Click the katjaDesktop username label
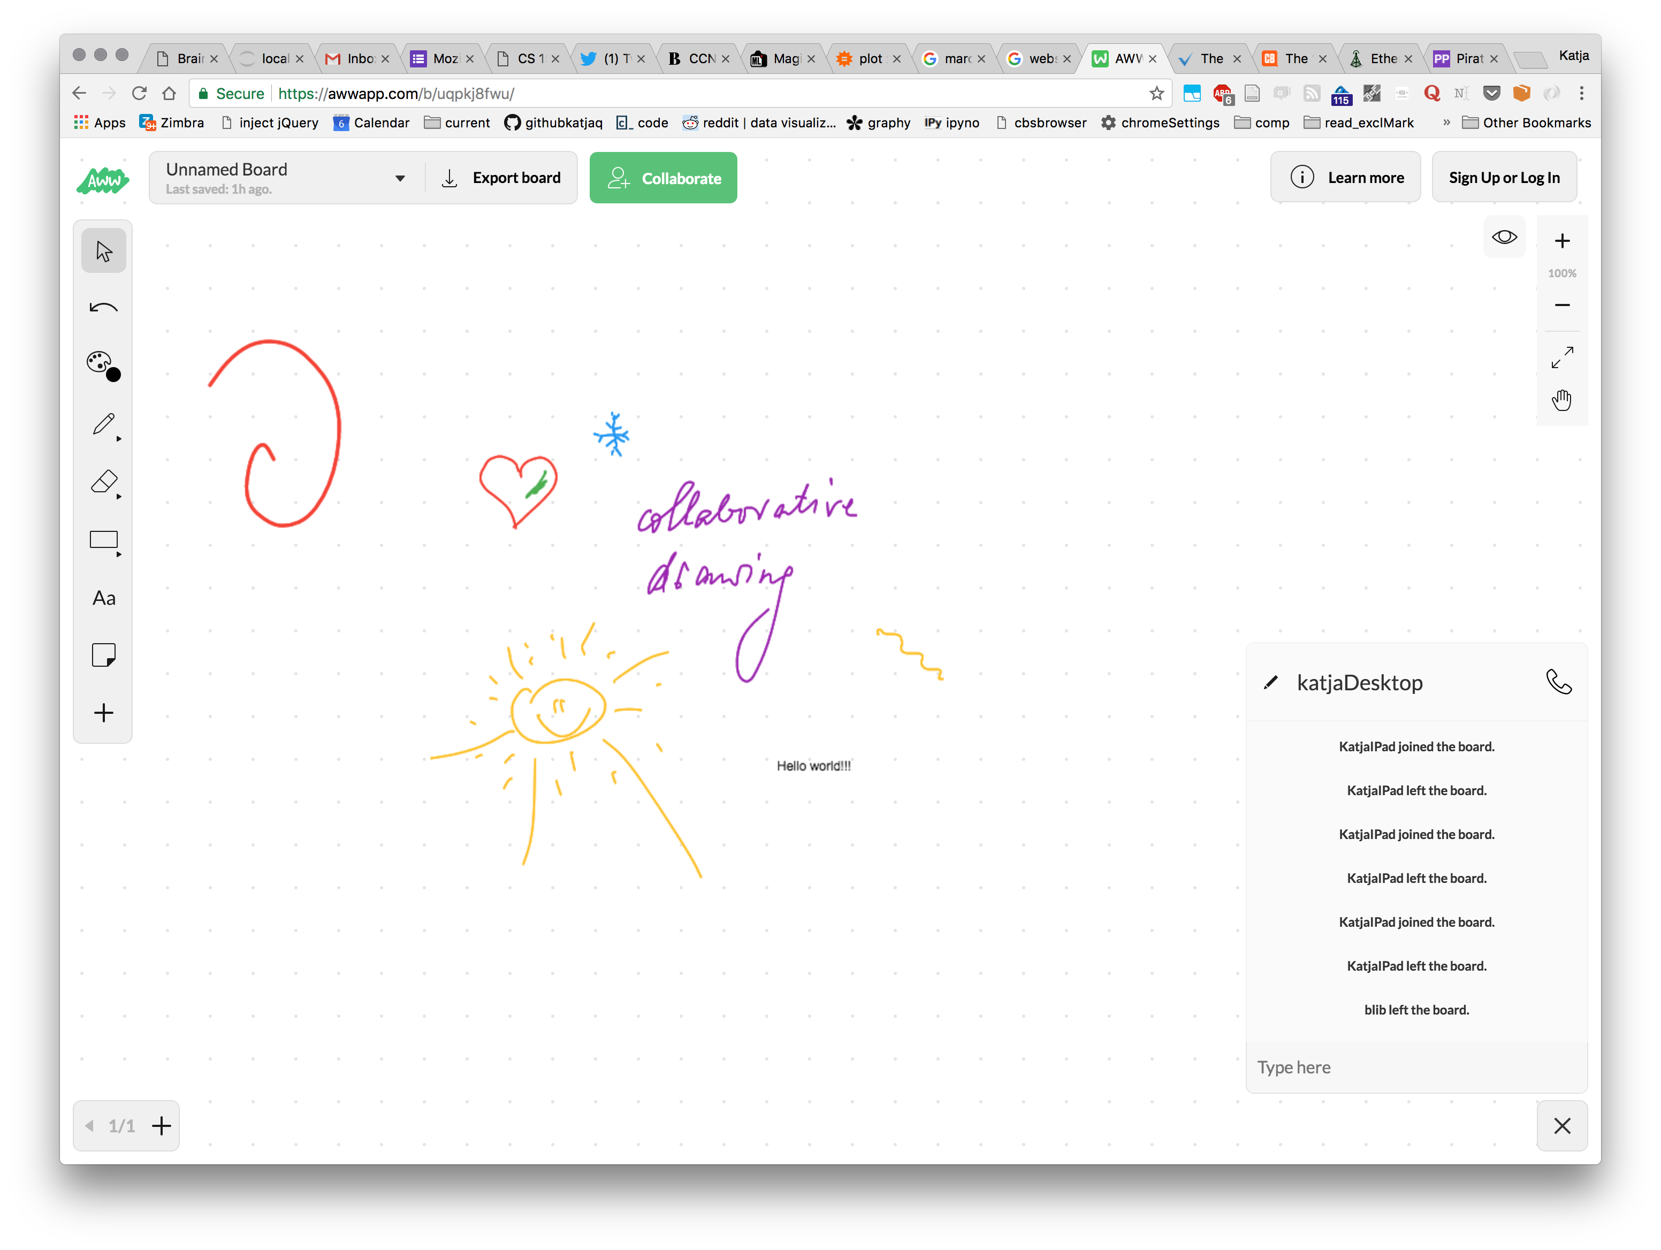This screenshot has width=1661, height=1250. point(1360,682)
